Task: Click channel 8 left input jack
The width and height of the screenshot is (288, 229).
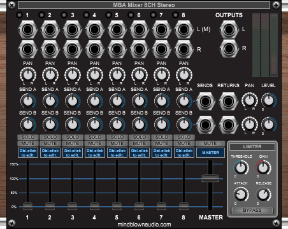Action: [184, 30]
